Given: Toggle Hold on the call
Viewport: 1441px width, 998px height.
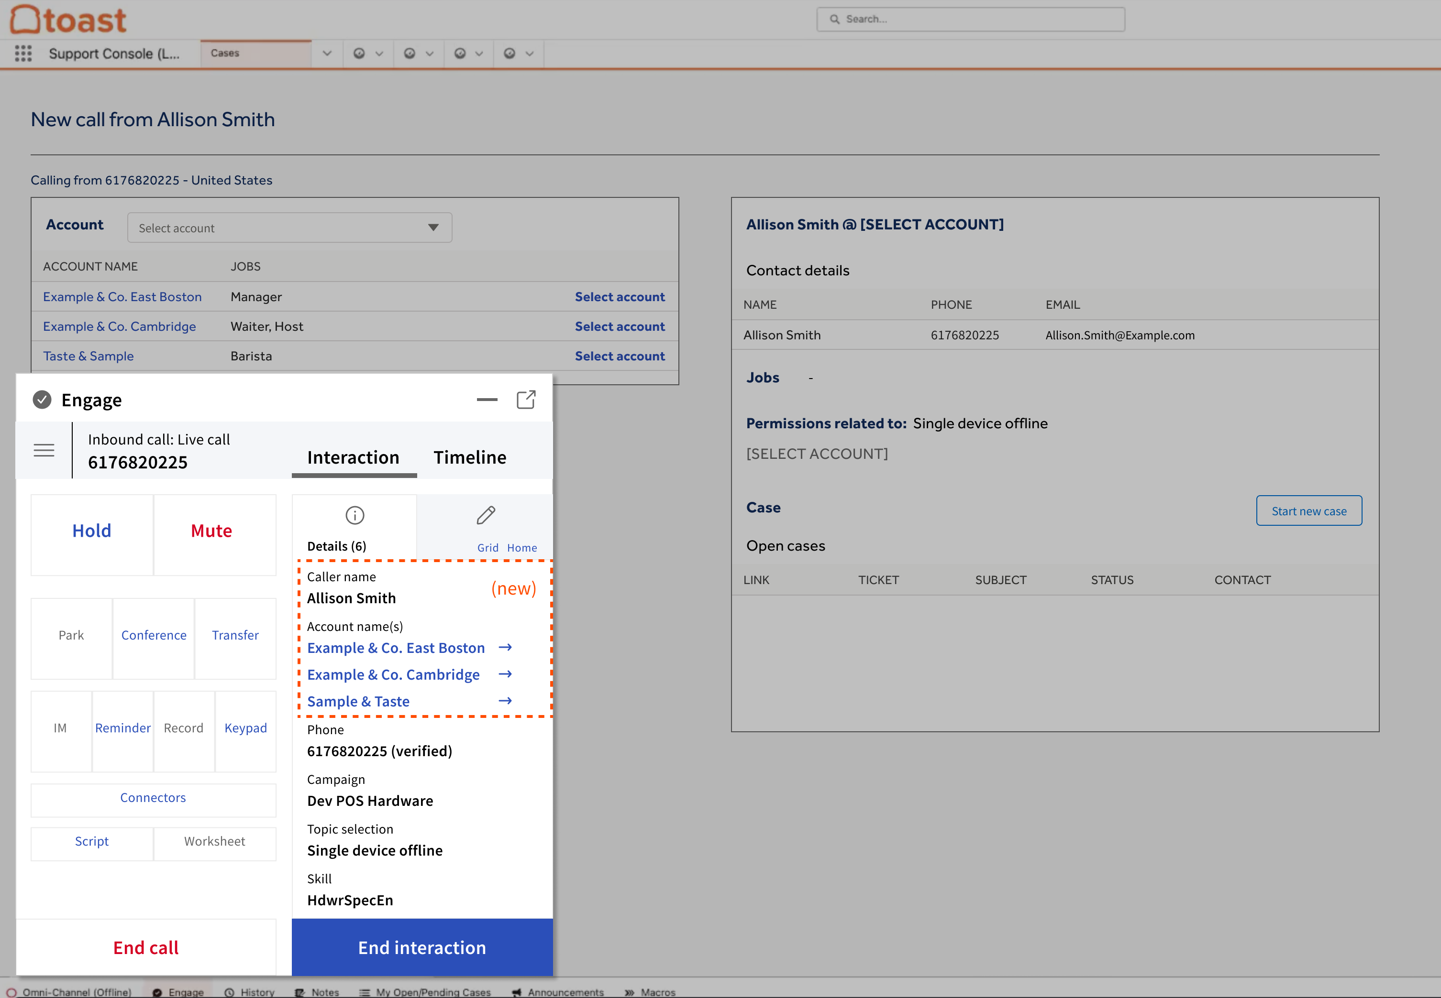Looking at the screenshot, I should point(92,535).
